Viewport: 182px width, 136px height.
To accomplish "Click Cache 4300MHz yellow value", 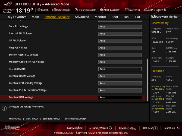I will tap(159, 109).
